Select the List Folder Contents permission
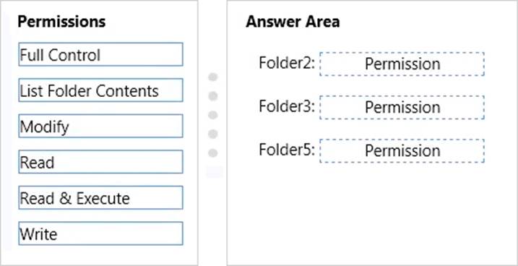Viewport: 518px width, 266px height. 100,90
